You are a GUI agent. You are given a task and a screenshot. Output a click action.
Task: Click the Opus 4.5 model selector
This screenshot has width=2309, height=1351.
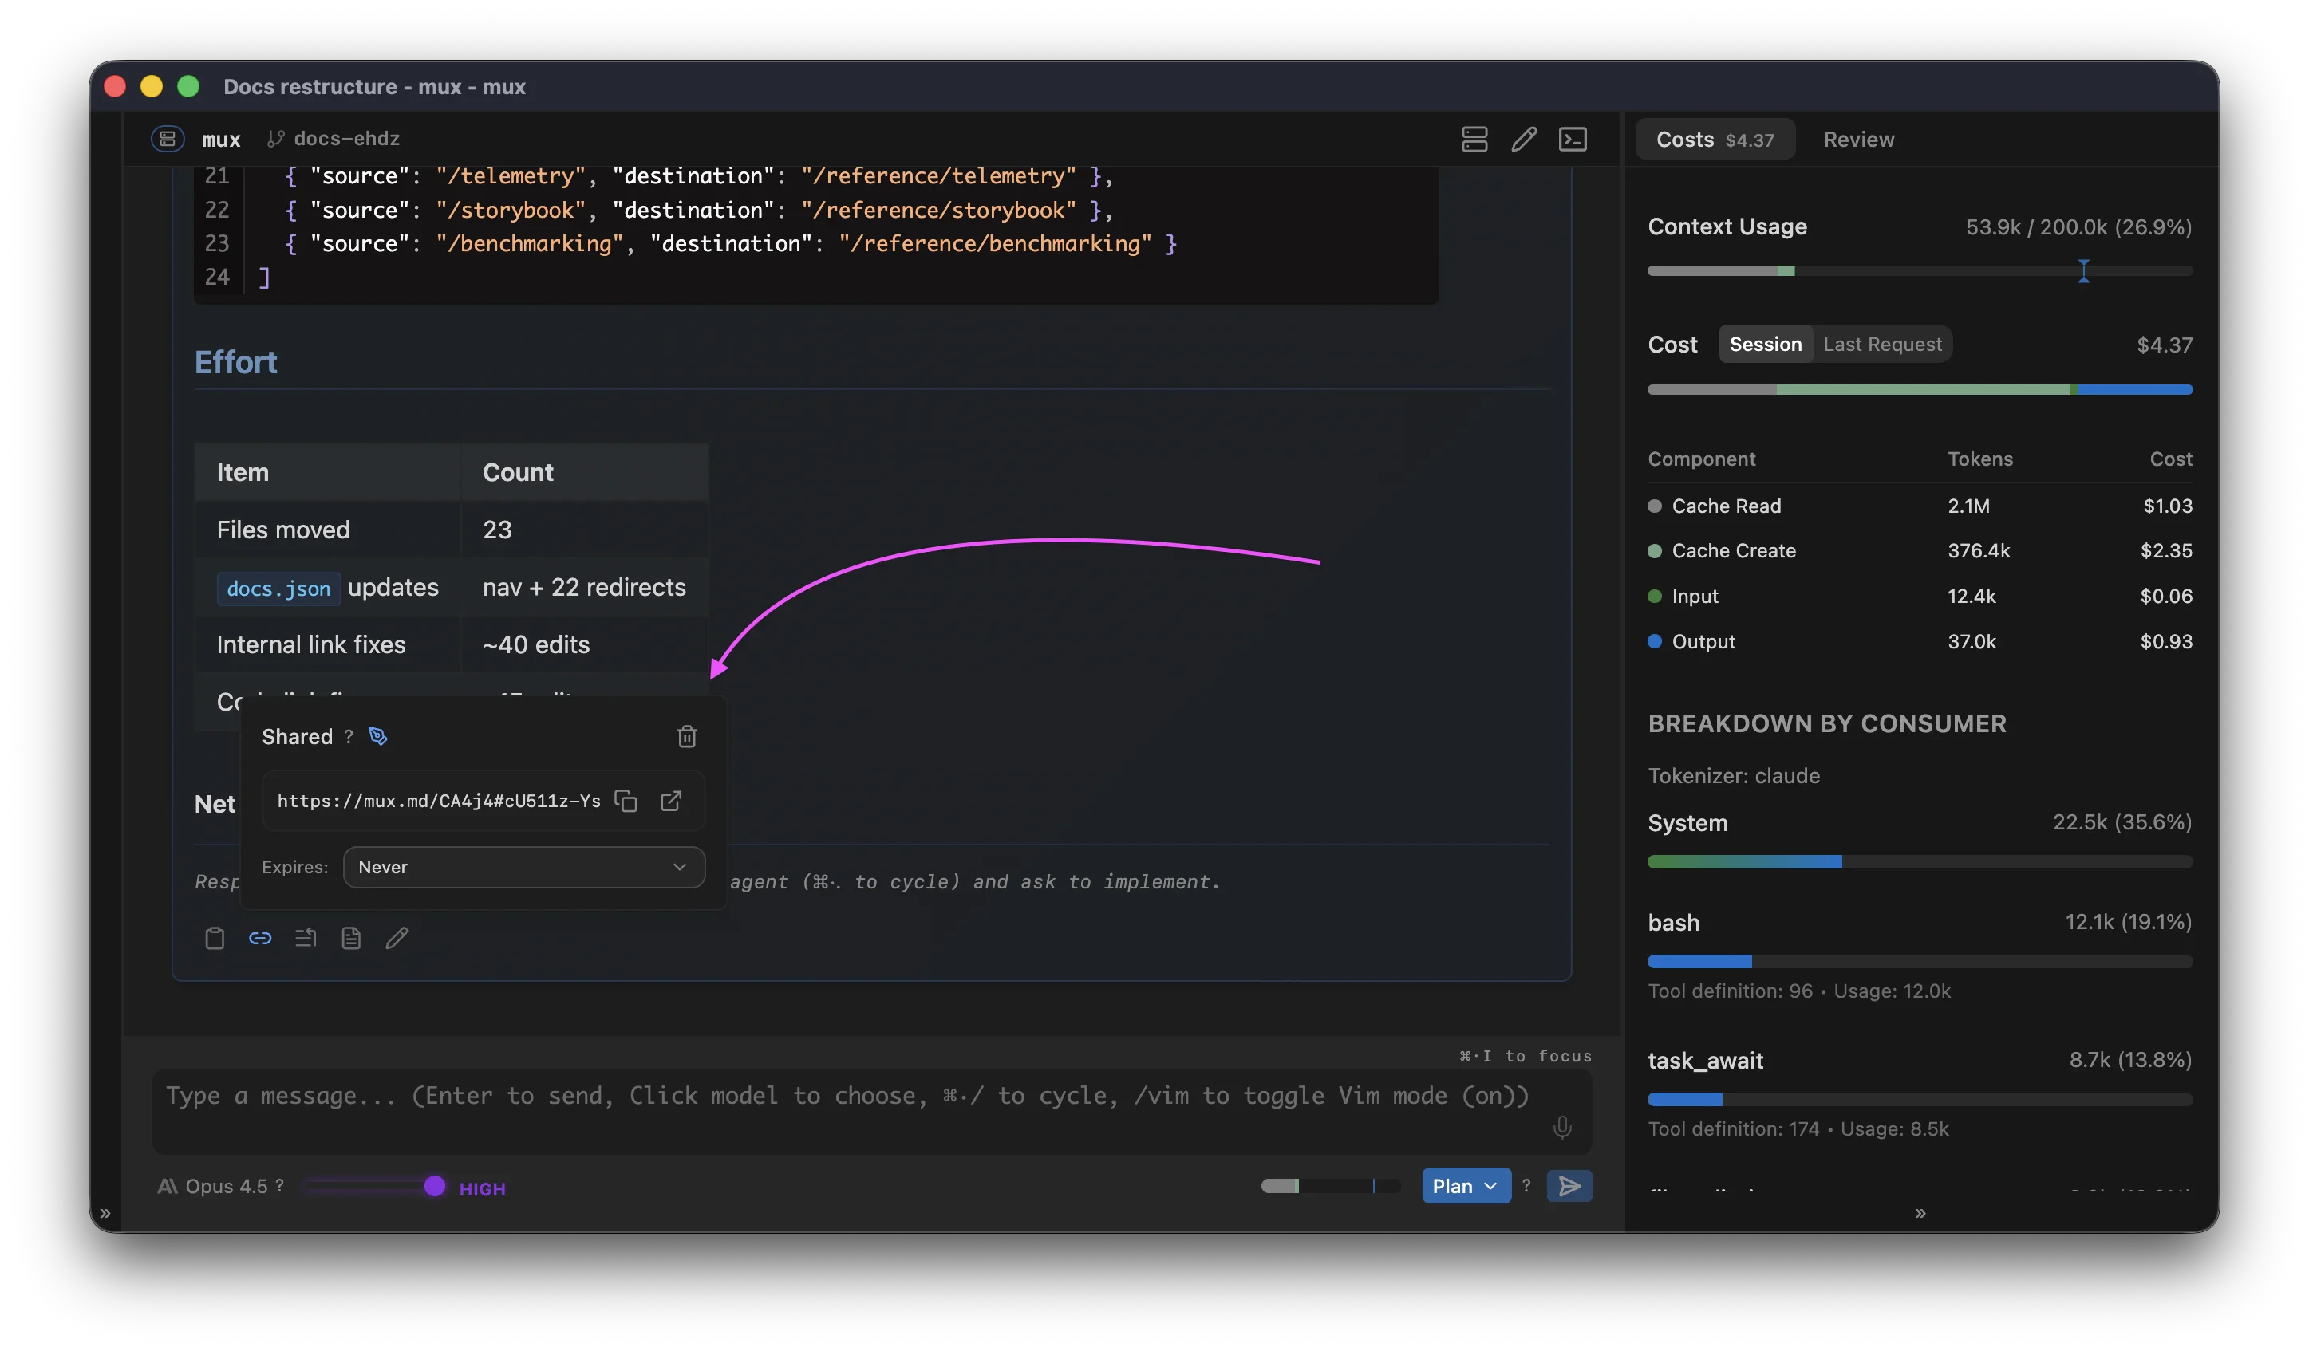(x=226, y=1186)
